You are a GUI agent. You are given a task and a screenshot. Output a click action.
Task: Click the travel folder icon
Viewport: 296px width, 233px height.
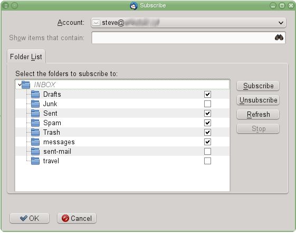coord(35,161)
